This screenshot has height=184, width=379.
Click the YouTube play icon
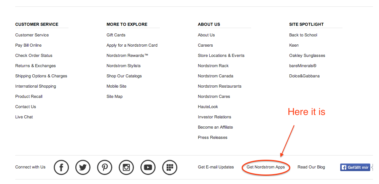pyautogui.click(x=148, y=167)
